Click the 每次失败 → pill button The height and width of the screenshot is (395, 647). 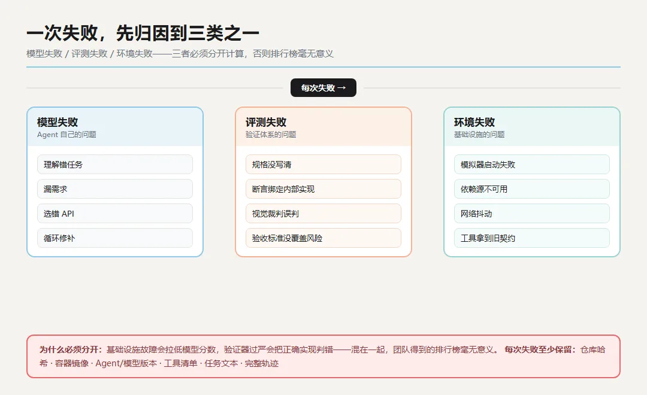point(323,88)
